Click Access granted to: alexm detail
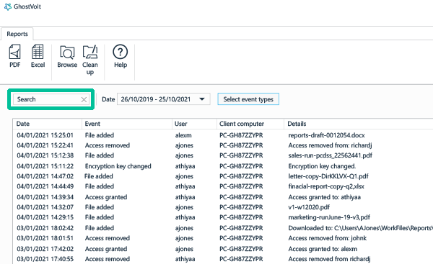 tap(323, 249)
